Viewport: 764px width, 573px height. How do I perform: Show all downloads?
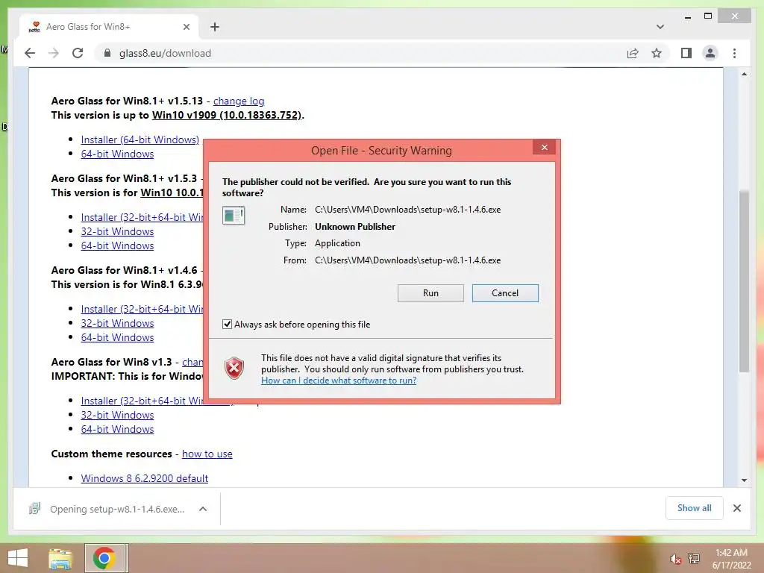click(x=695, y=508)
